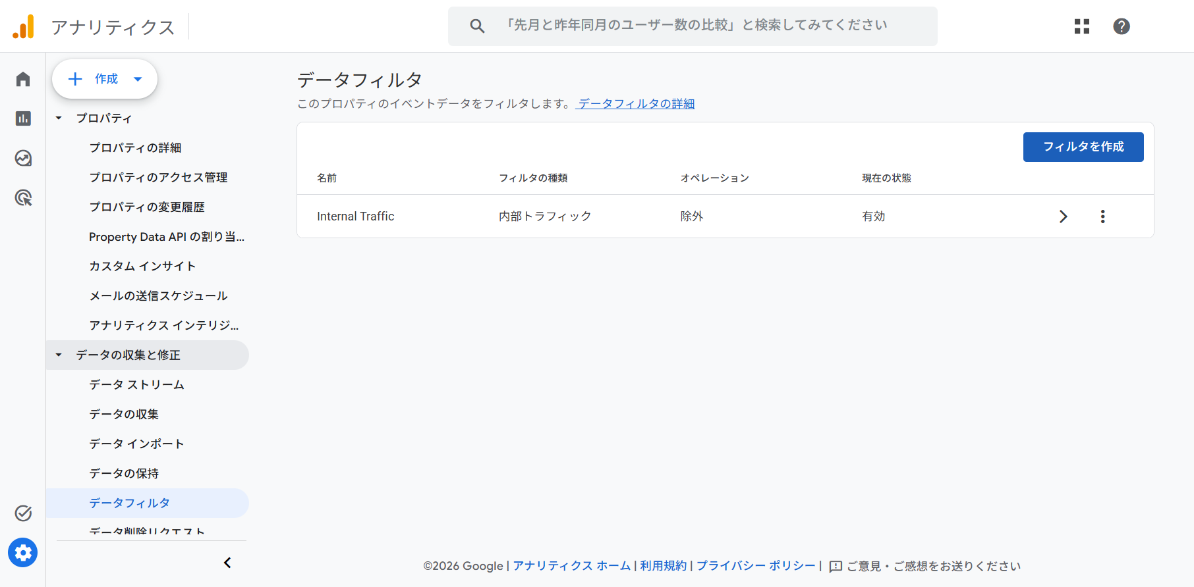Click the 除外 operation cell
Screen dimensions: 1194x587
coord(692,217)
